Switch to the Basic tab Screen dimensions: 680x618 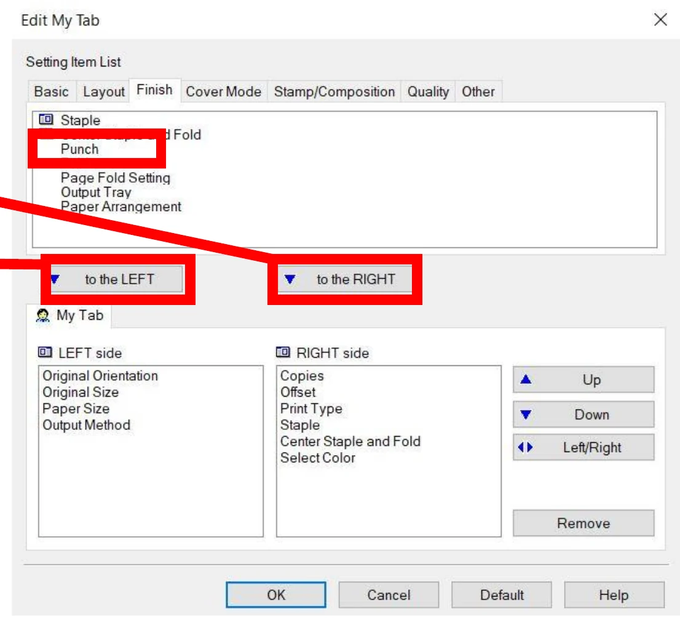(x=51, y=92)
